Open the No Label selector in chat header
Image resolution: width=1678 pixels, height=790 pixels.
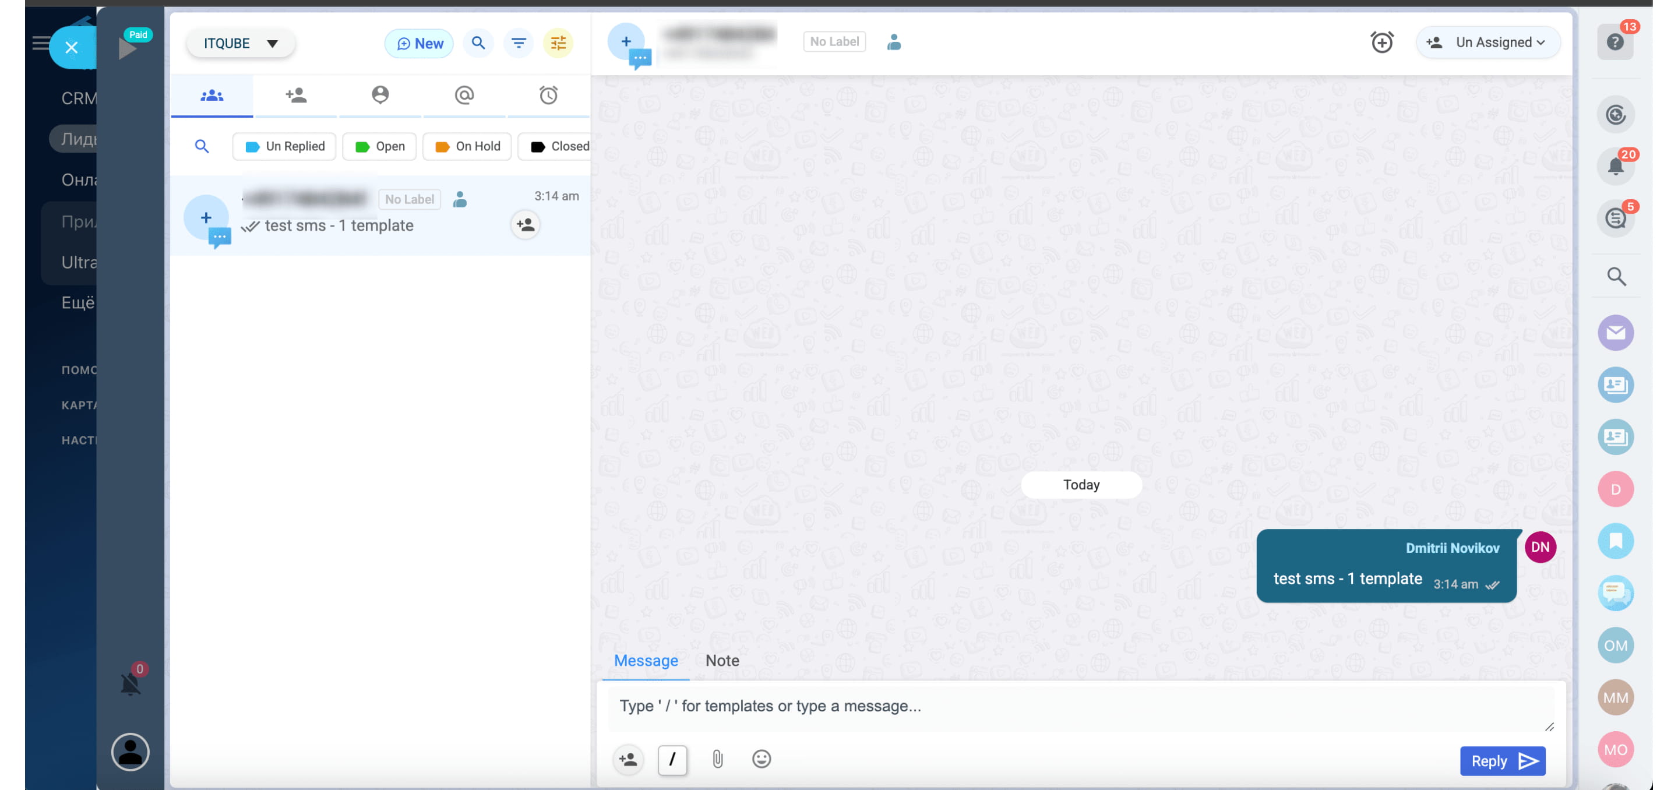[834, 42]
